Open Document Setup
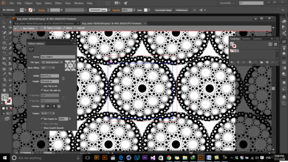The image size is (288, 162). pos(163,10)
